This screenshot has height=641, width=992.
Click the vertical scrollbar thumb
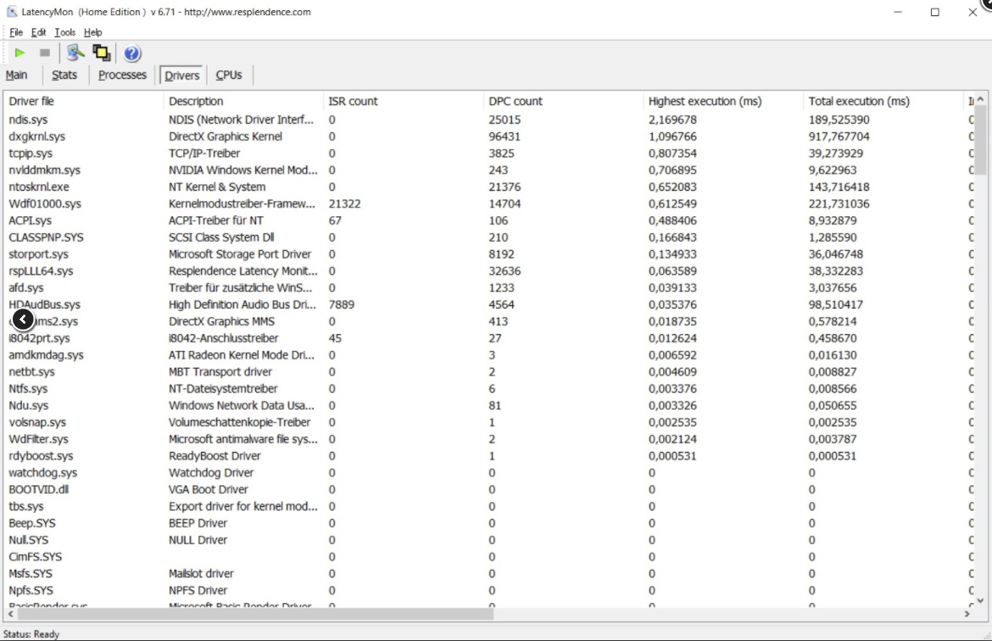980,140
